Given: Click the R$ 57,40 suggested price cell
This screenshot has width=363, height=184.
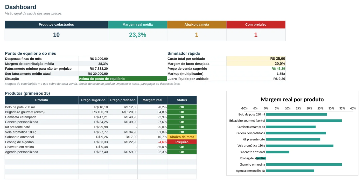Looking at the screenshot, I should (93, 152).
